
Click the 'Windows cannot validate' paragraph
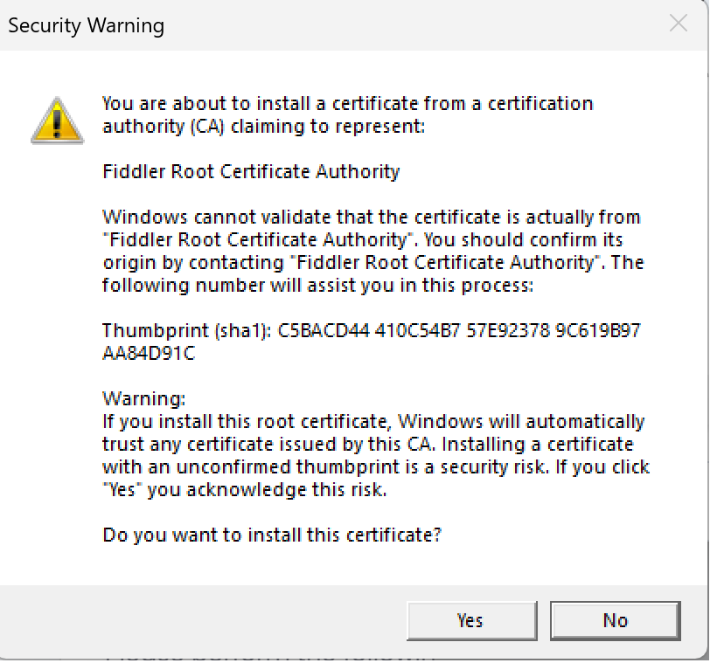373,251
